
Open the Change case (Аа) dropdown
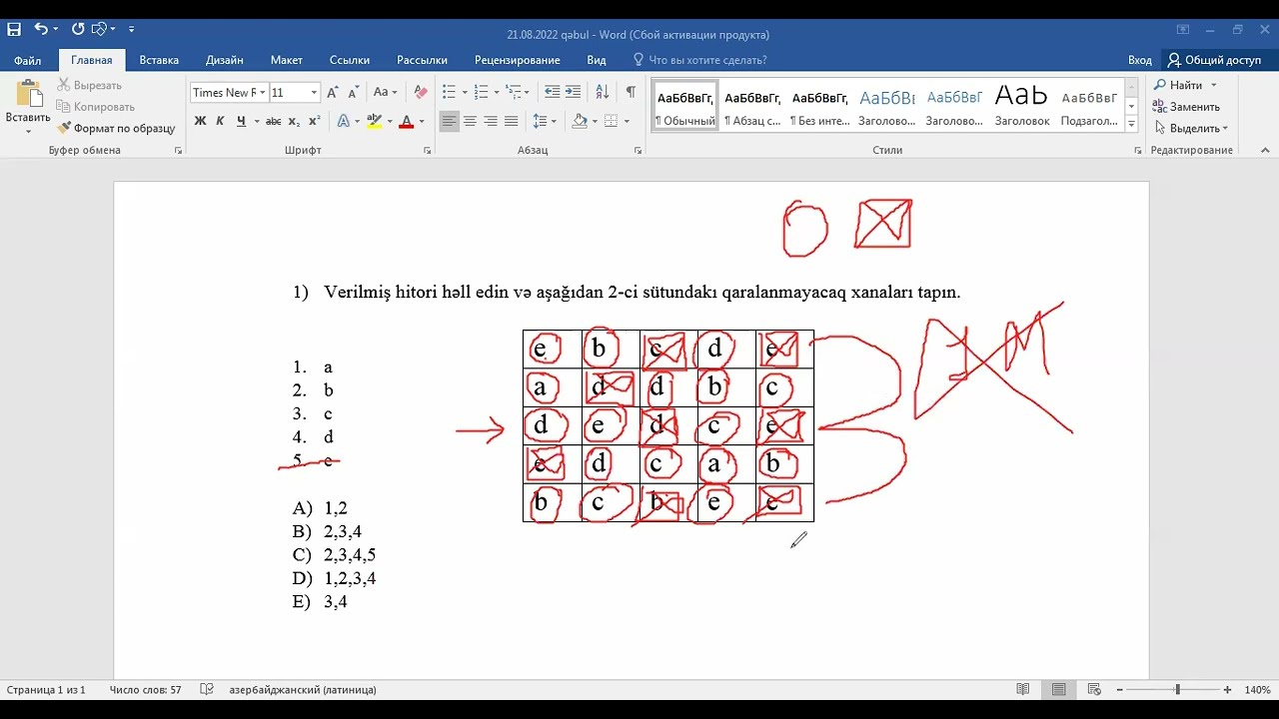pos(385,92)
